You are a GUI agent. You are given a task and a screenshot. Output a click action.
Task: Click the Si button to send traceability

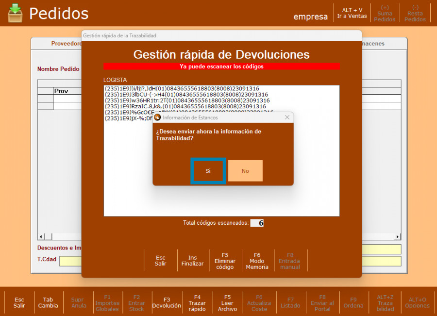[208, 171]
